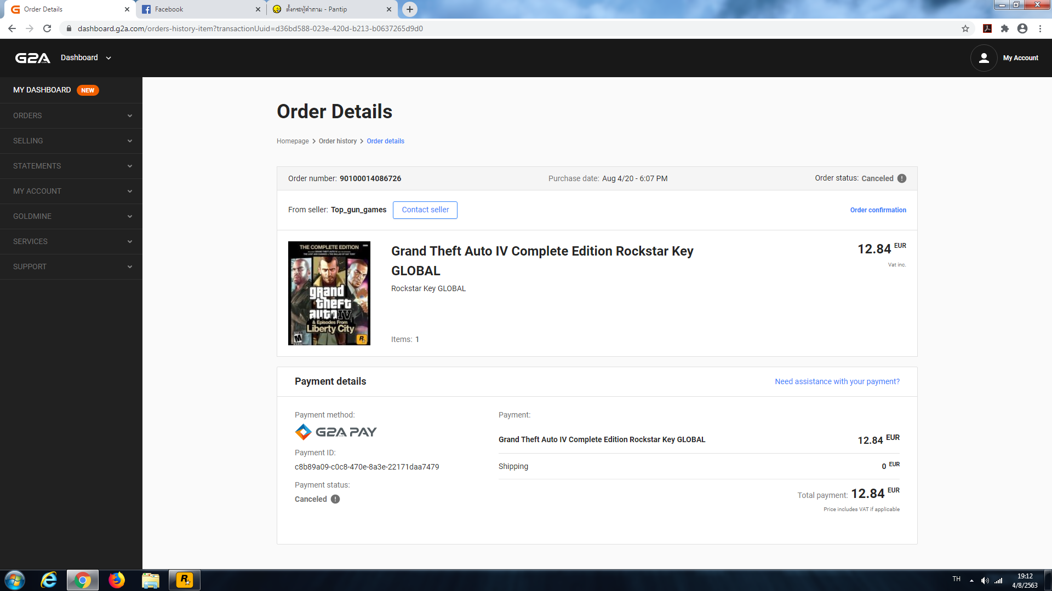
Task: Open the Order confirmation link
Action: pos(878,210)
